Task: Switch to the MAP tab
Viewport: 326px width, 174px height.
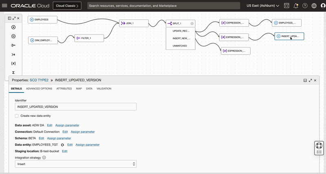Action: [x=79, y=88]
